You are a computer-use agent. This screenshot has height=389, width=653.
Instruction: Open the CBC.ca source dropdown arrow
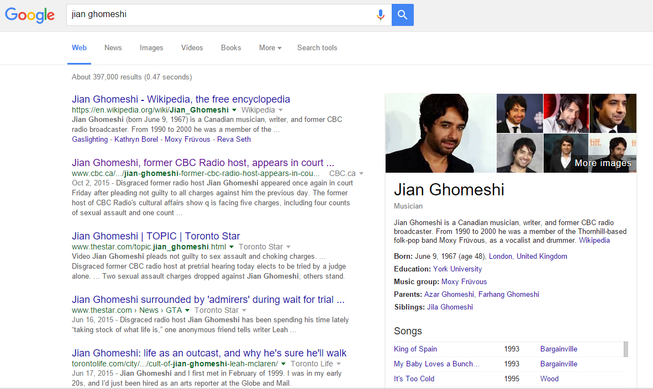point(361,173)
